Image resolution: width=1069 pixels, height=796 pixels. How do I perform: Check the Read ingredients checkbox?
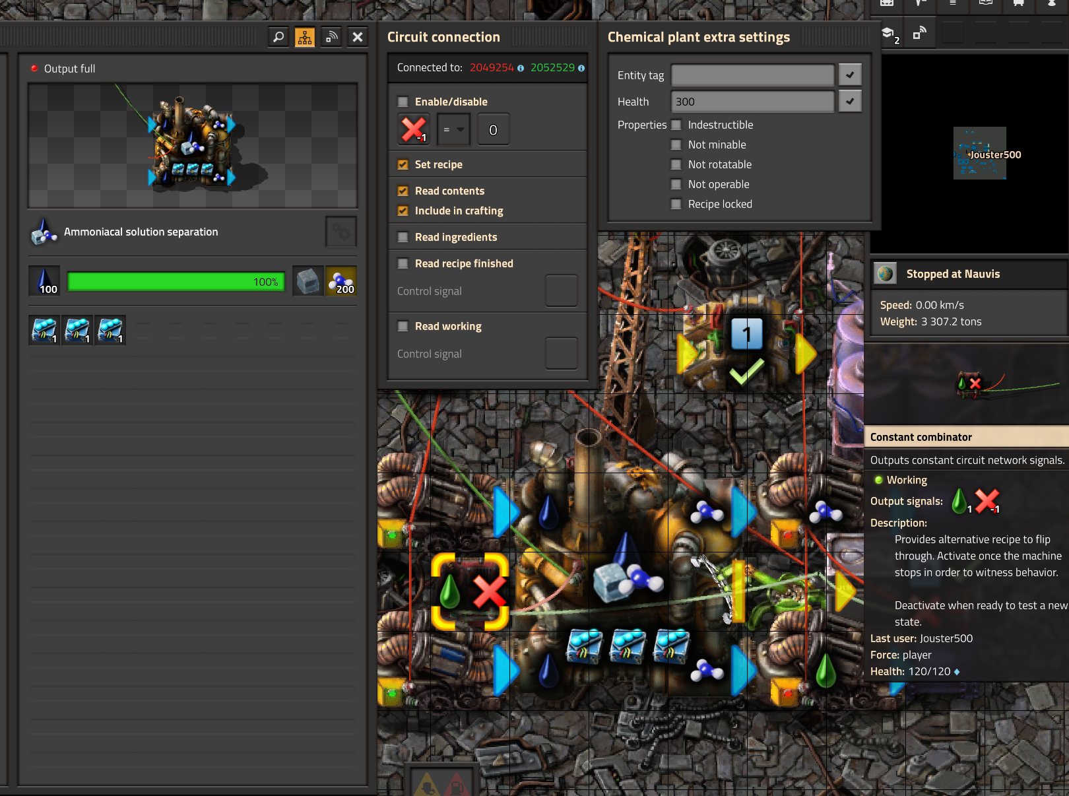pos(403,237)
